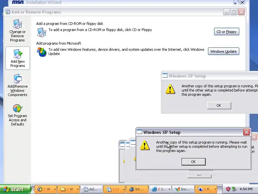The height and width of the screenshot is (194, 258).
Task: Click warning icon in front Setup dialog
Action: pos(145,145)
